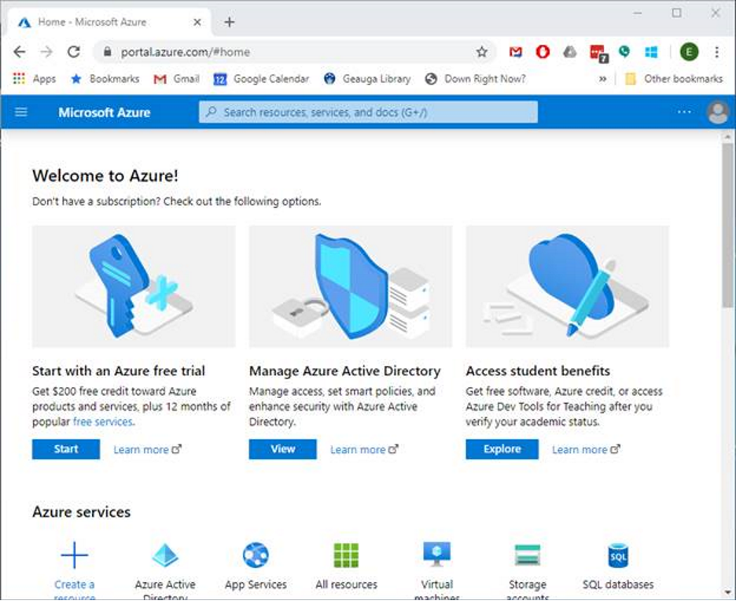Expand hidden bookmarks overflow chevron
Viewport: 736px width, 601px height.
click(602, 79)
